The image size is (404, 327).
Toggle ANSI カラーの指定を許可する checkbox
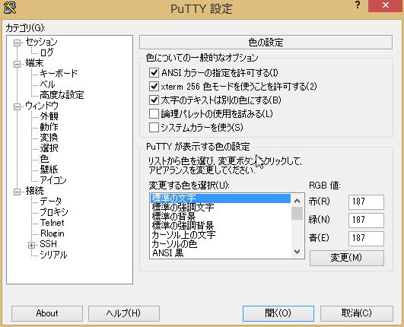pos(154,72)
